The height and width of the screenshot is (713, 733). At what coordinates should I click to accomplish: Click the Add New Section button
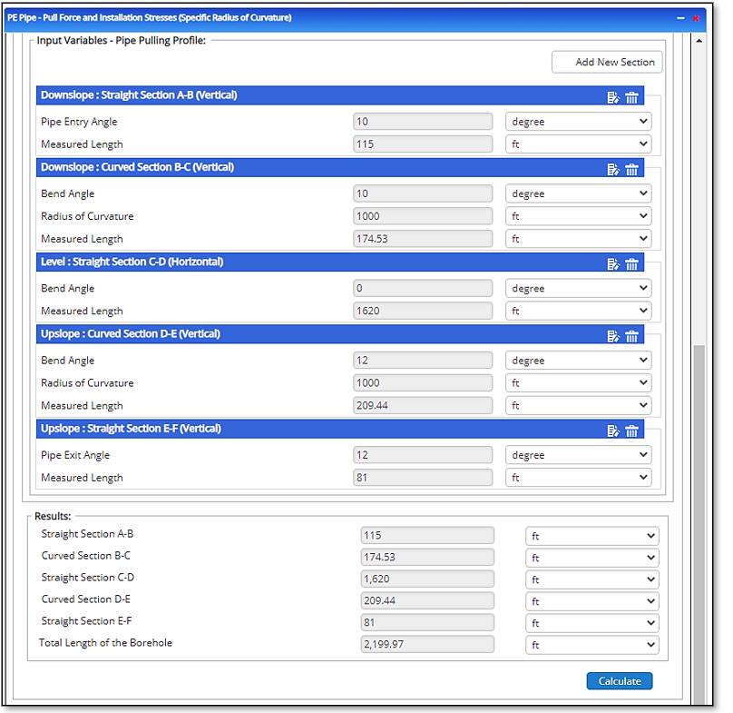tap(607, 62)
